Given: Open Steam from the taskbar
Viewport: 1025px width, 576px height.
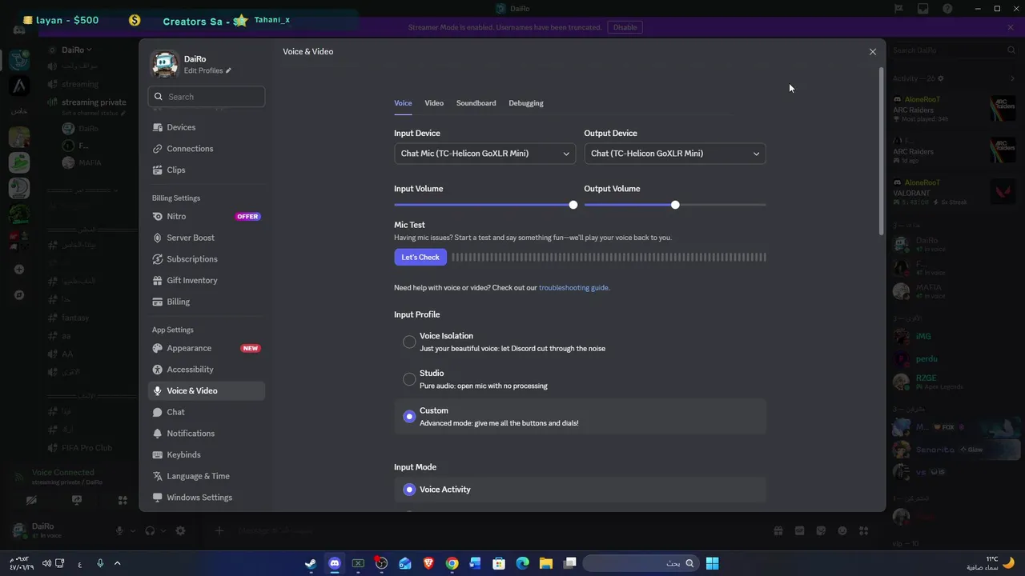Looking at the screenshot, I should point(311,563).
